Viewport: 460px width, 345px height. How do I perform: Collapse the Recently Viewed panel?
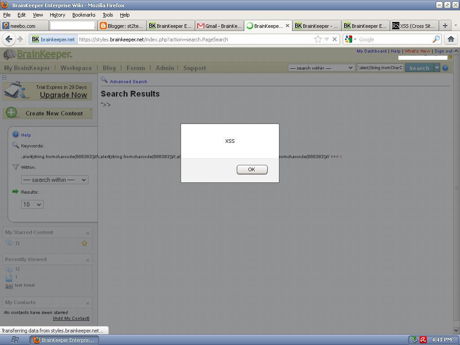tap(88, 260)
